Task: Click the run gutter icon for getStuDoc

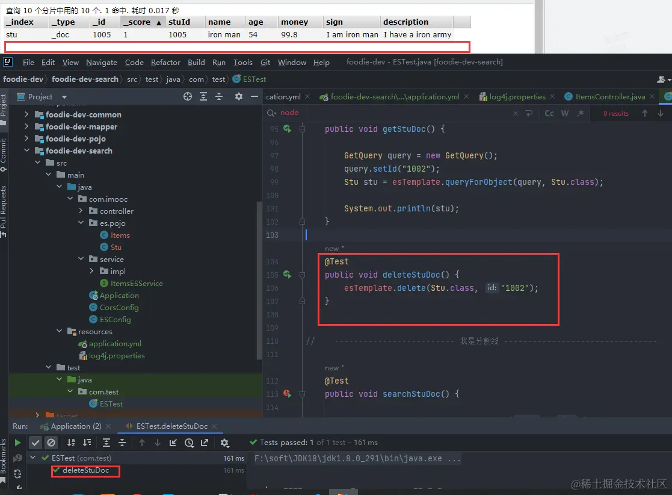Action: 287,129
